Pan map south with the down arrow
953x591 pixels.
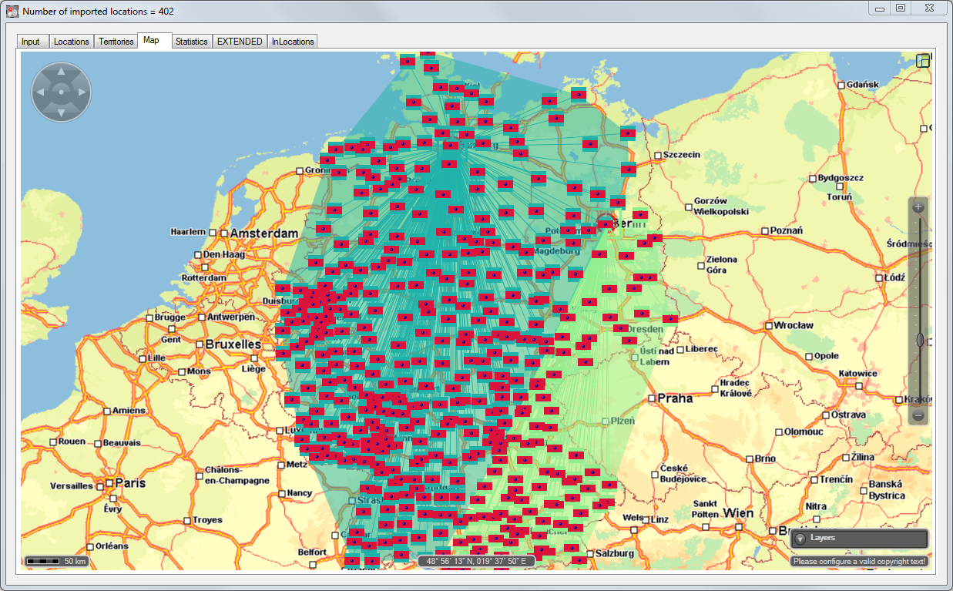click(x=61, y=113)
